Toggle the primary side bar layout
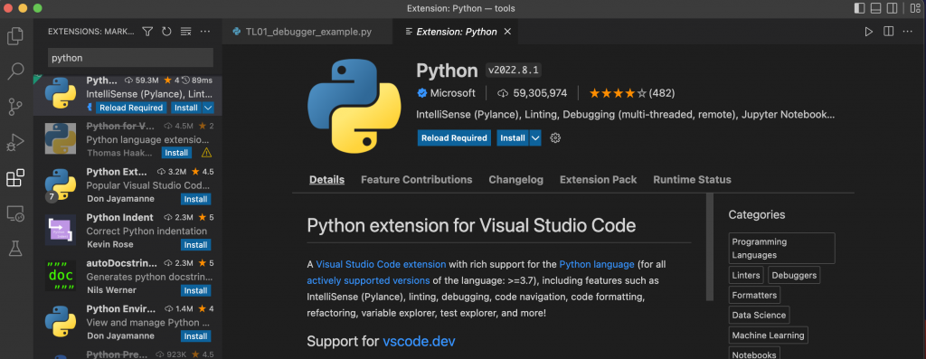 859,8
